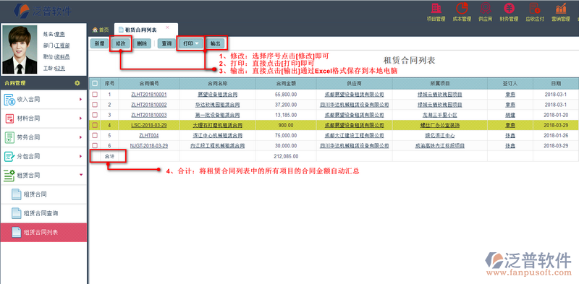Close the 租赁合同列表 tab

coord(167,27)
